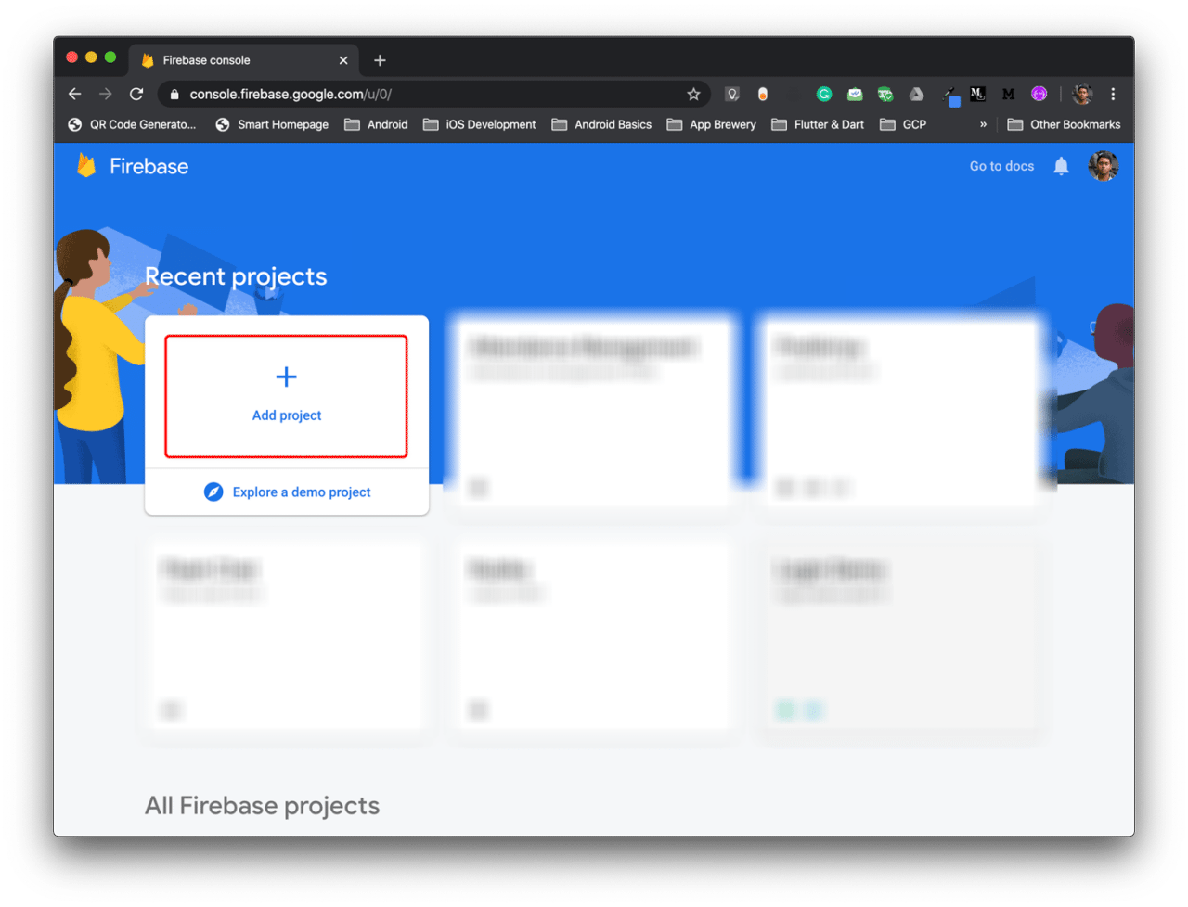Viewport: 1188px width, 907px height.
Task: Click the Firebase flame logo
Action: [86, 166]
